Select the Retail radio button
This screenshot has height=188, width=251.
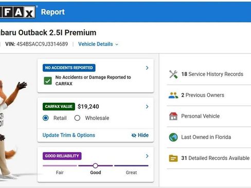46,118
